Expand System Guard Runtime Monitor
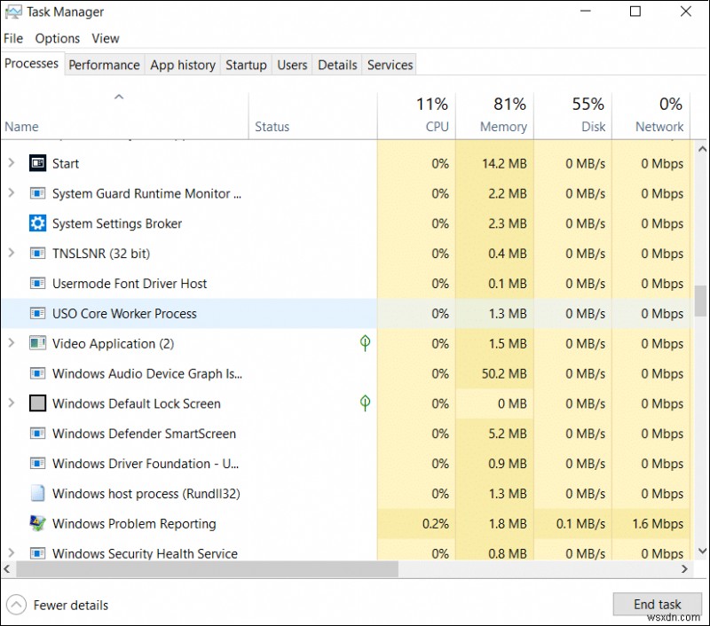 click(x=11, y=193)
